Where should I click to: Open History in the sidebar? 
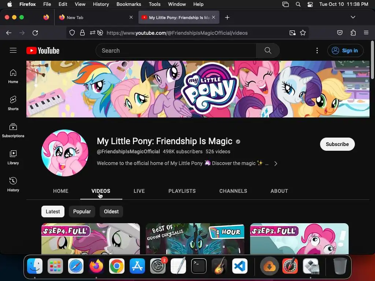point(13,184)
